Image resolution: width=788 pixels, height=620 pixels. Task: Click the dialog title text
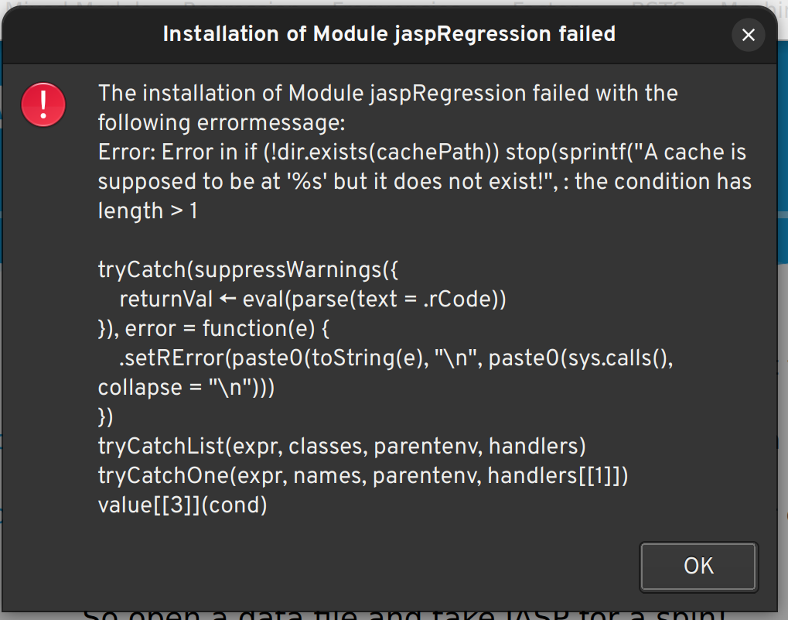click(x=388, y=34)
